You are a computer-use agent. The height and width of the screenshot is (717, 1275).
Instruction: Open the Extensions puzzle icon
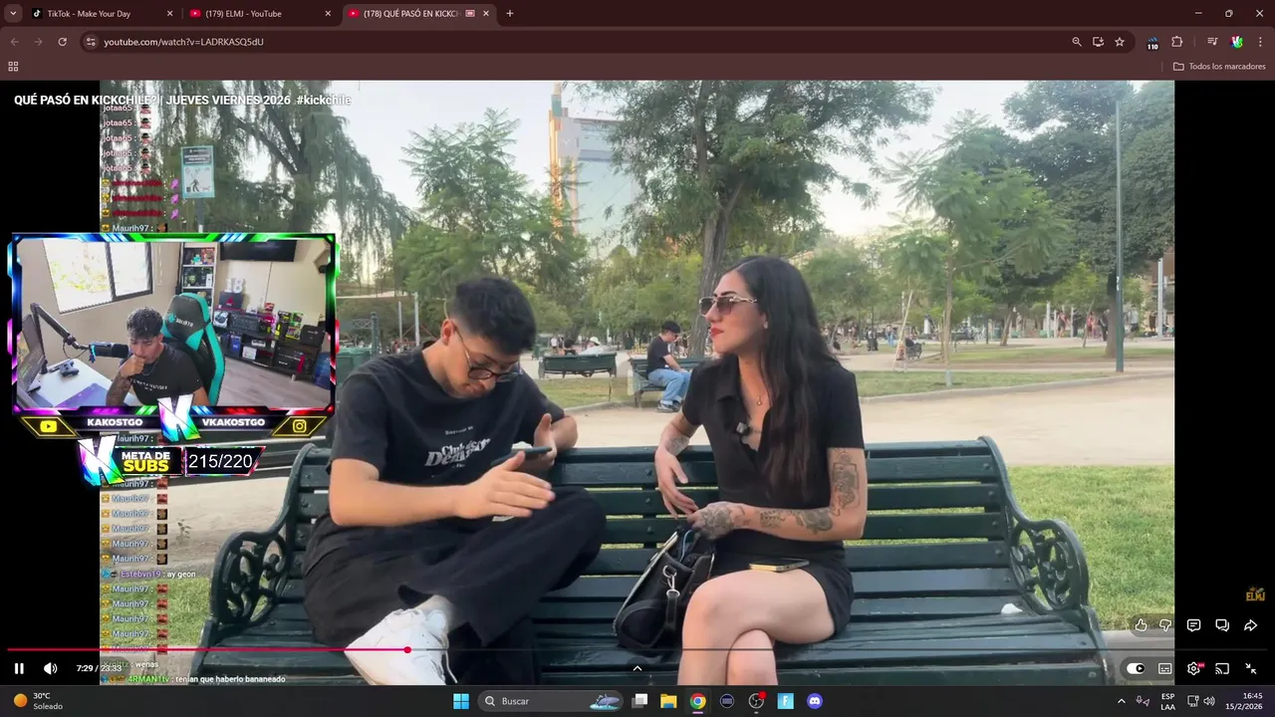coord(1177,42)
